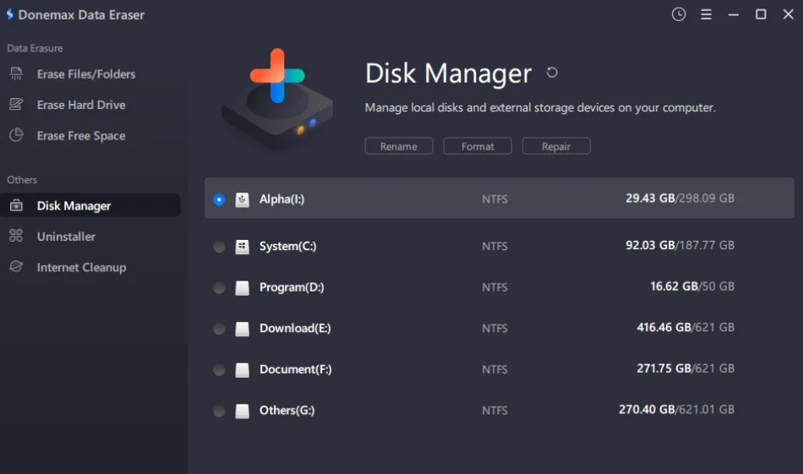
Task: Select the Others(G:) radio button
Action: [x=219, y=411]
